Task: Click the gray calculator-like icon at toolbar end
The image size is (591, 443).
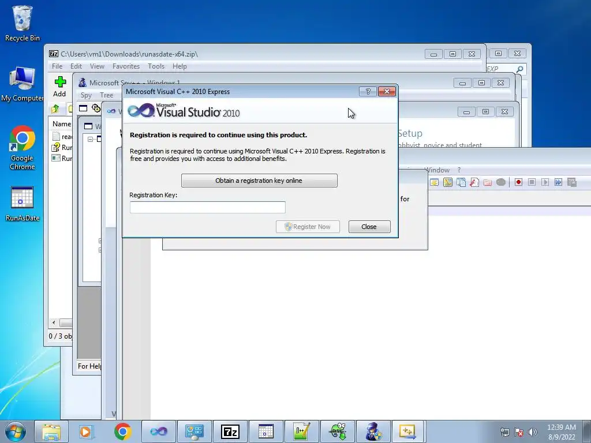Action: [572, 182]
